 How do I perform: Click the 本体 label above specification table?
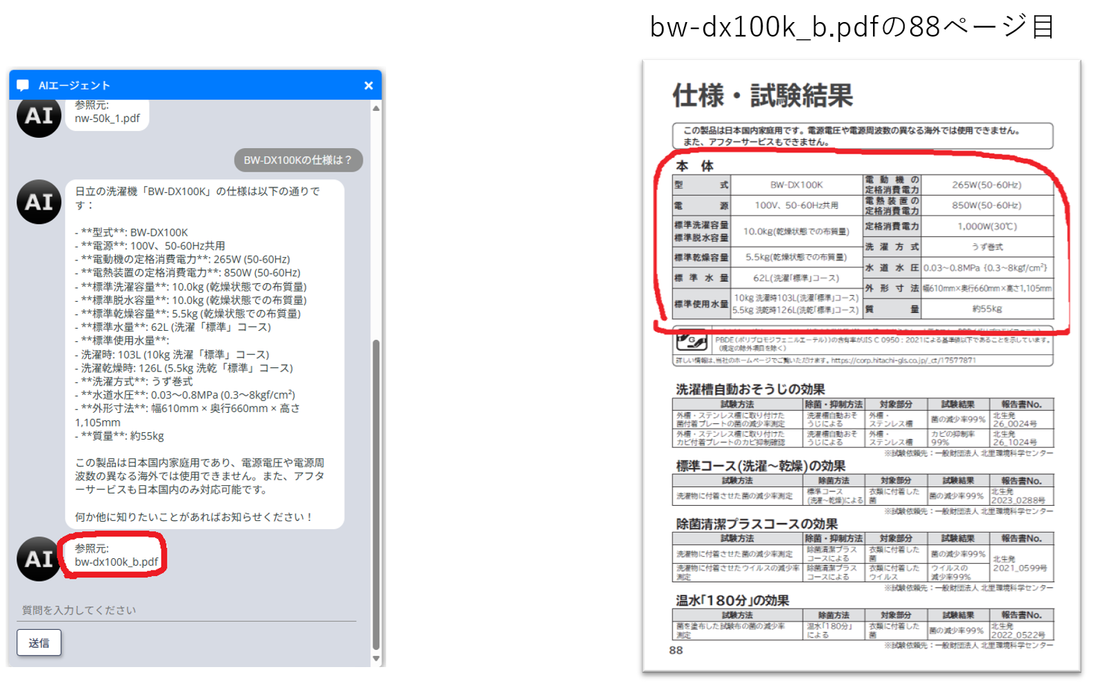click(694, 166)
